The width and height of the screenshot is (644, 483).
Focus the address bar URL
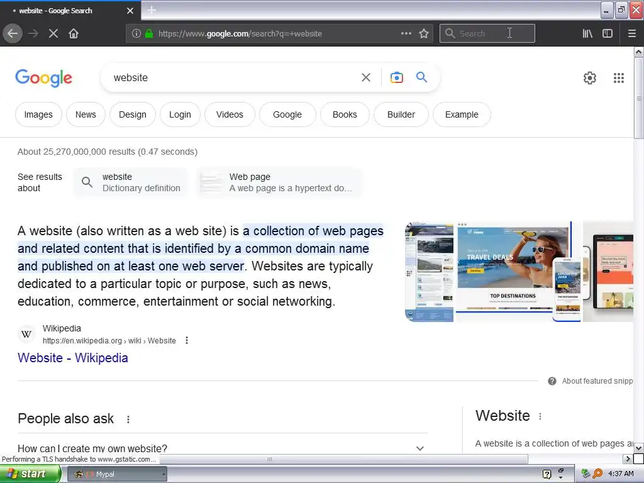tap(240, 34)
